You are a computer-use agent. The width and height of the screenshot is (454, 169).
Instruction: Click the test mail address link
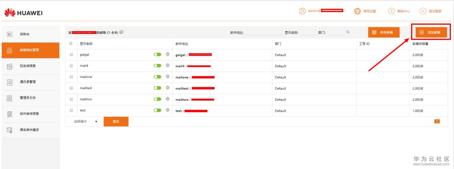[191, 111]
